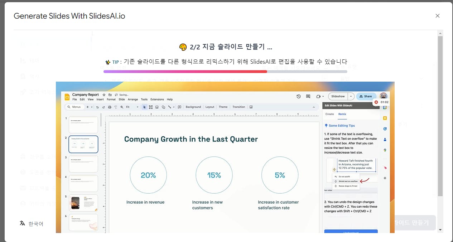Click the Layout button in the demo toolbar
Screen dimensions: 453x242
[x=210, y=107]
